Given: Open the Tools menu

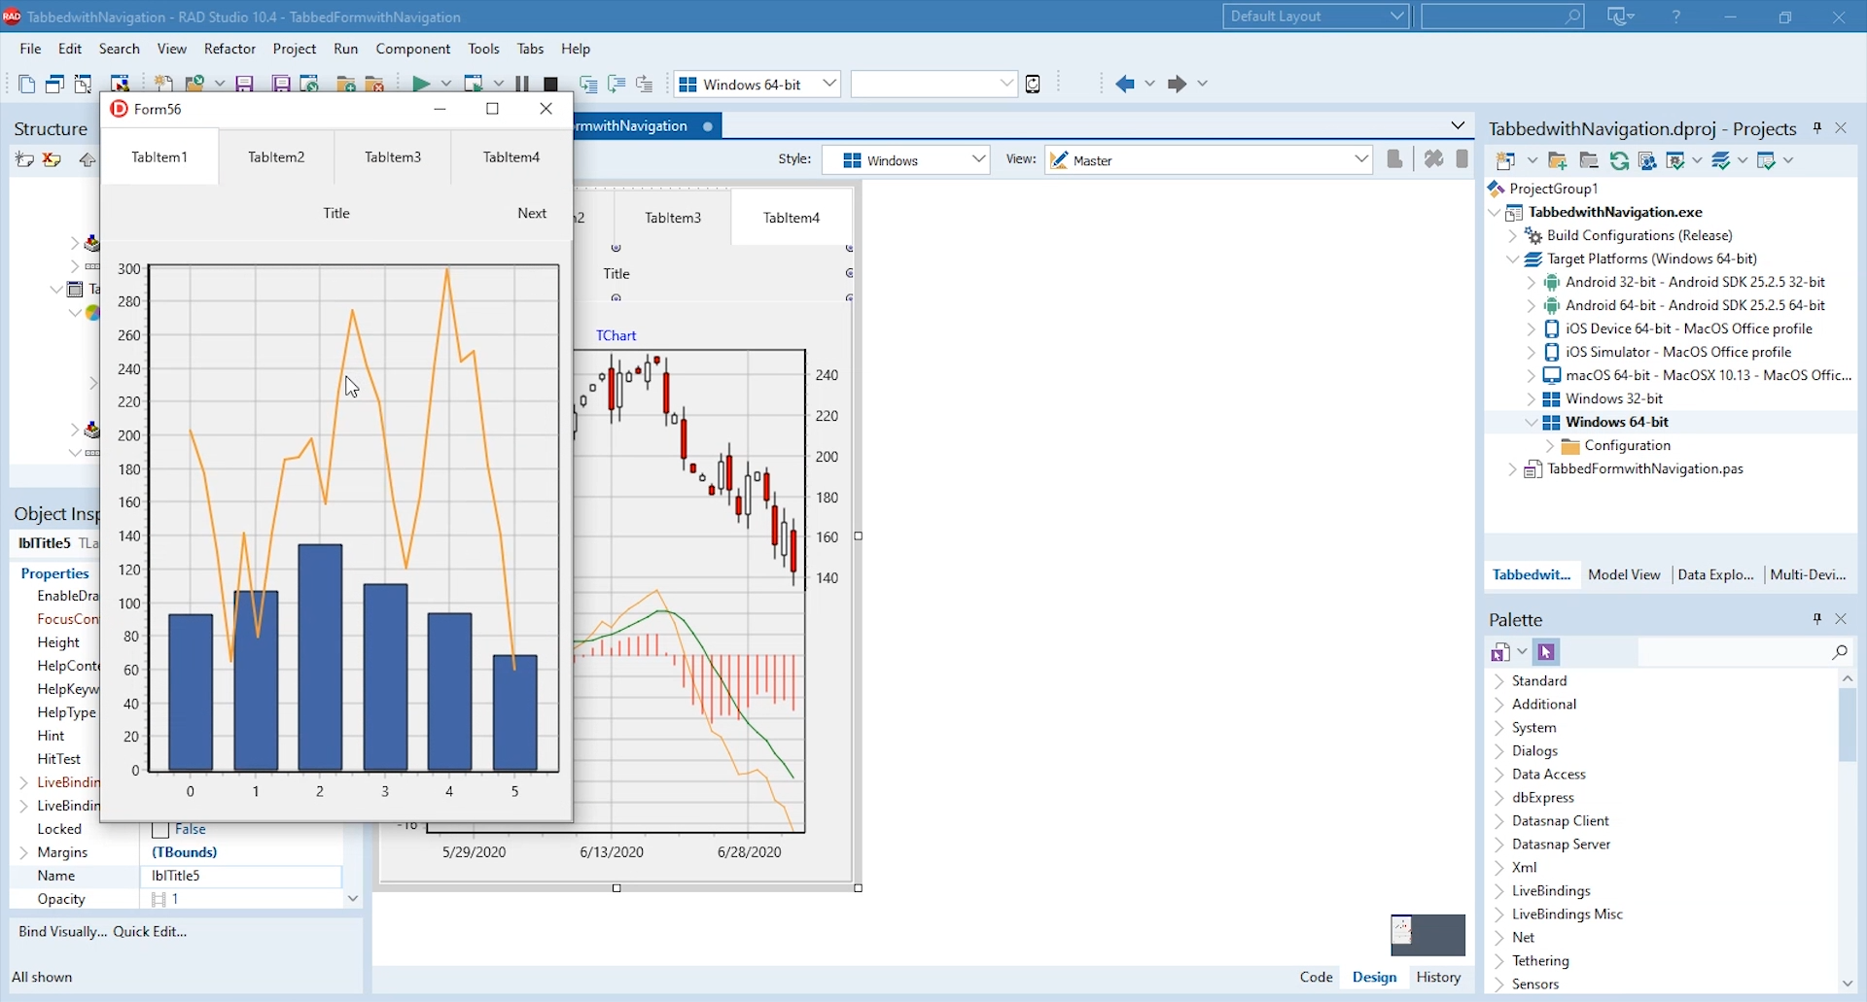Looking at the screenshot, I should 483,49.
